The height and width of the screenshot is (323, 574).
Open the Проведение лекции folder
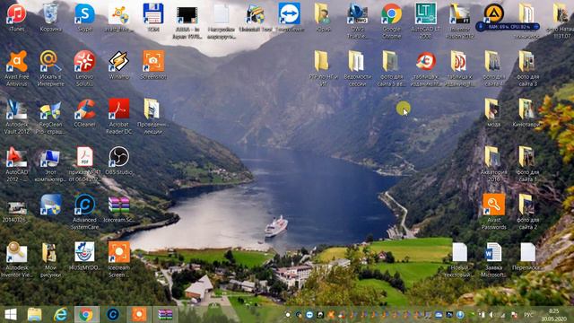[x=153, y=117]
